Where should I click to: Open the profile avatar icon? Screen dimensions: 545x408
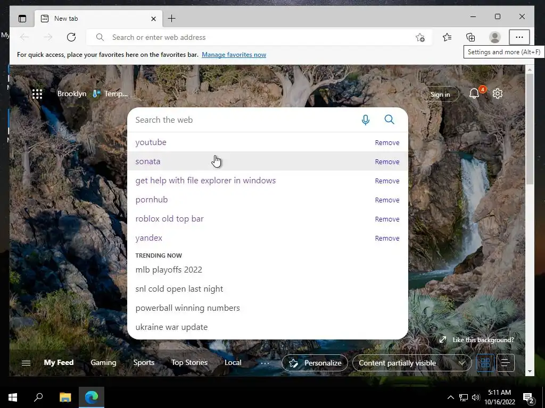click(494, 37)
